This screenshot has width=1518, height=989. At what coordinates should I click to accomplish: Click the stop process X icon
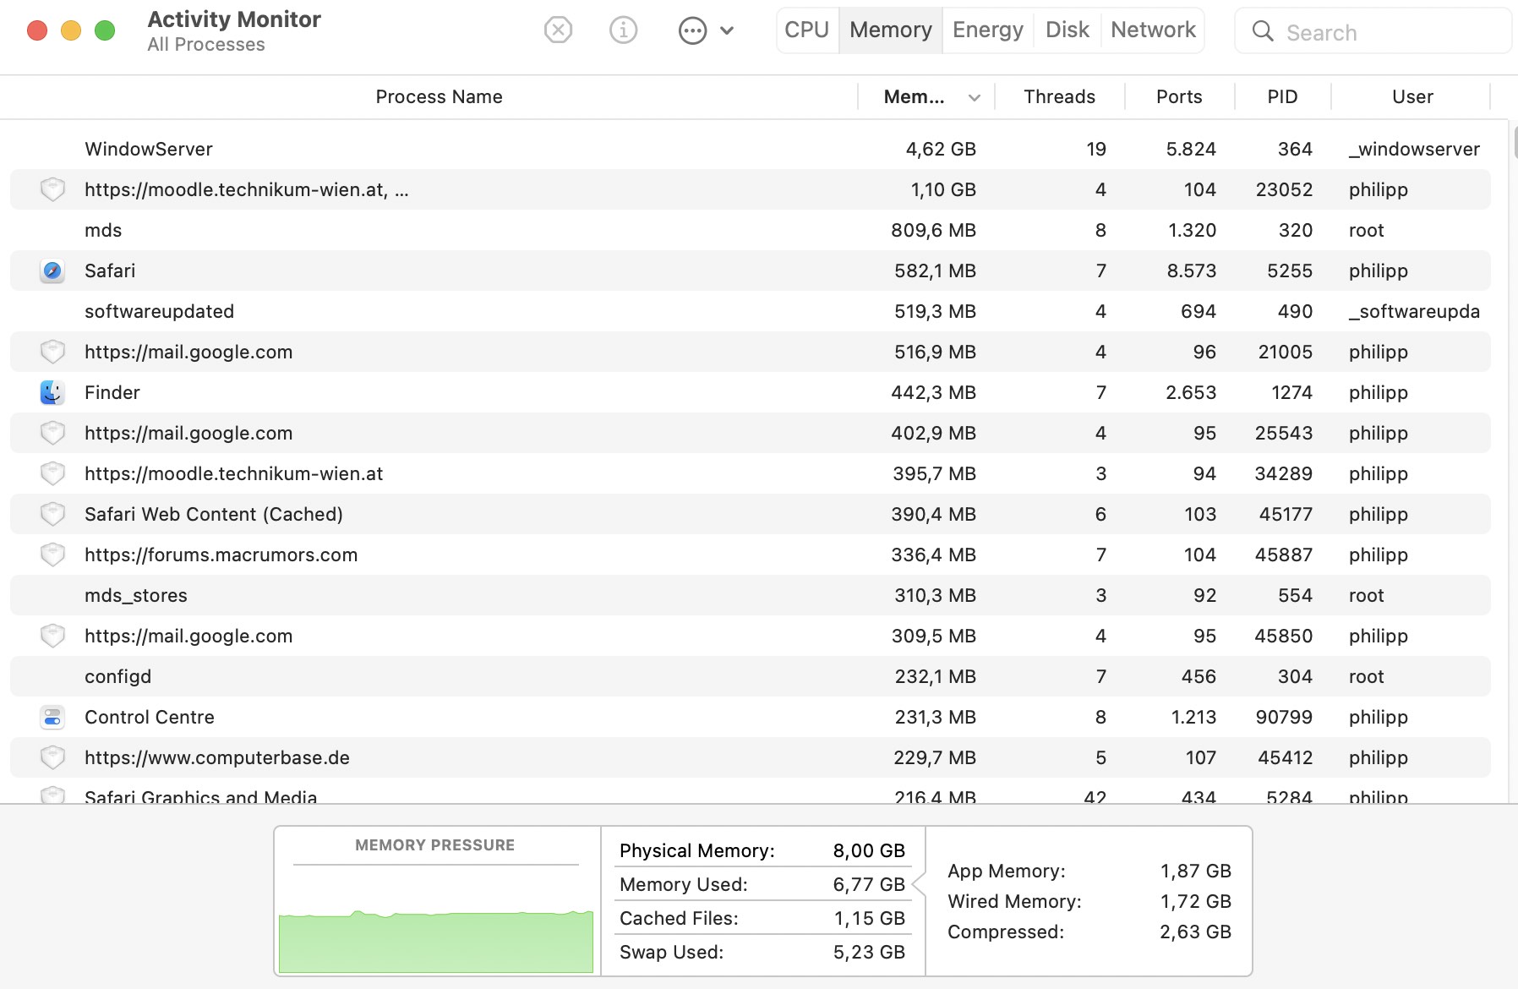[x=558, y=31]
